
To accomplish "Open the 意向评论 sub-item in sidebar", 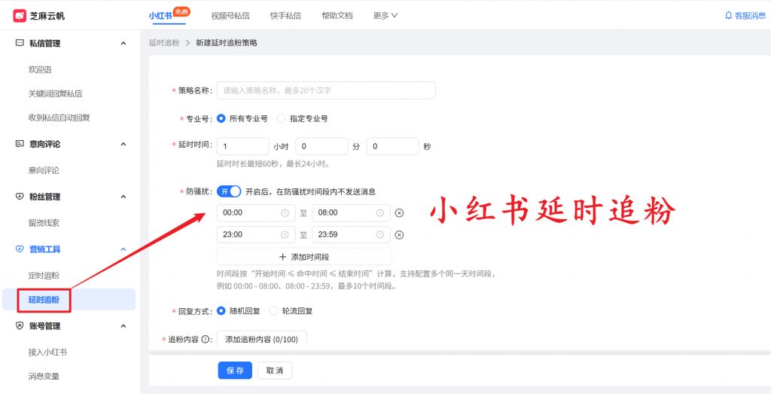I will click(x=44, y=171).
